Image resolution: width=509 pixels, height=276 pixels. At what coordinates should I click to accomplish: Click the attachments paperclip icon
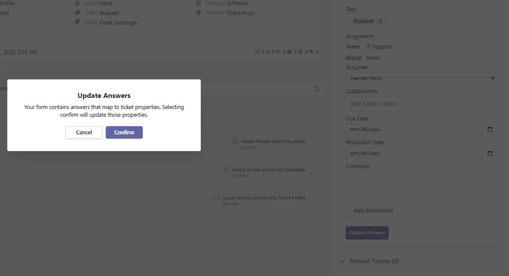(x=279, y=52)
